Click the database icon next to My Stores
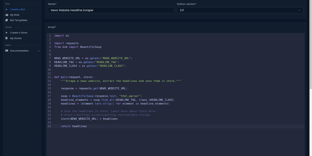 point(6,38)
